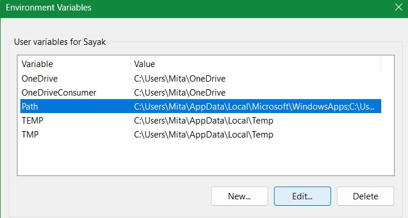The image size is (408, 218).
Task: Click the Edit... button
Action: click(303, 196)
